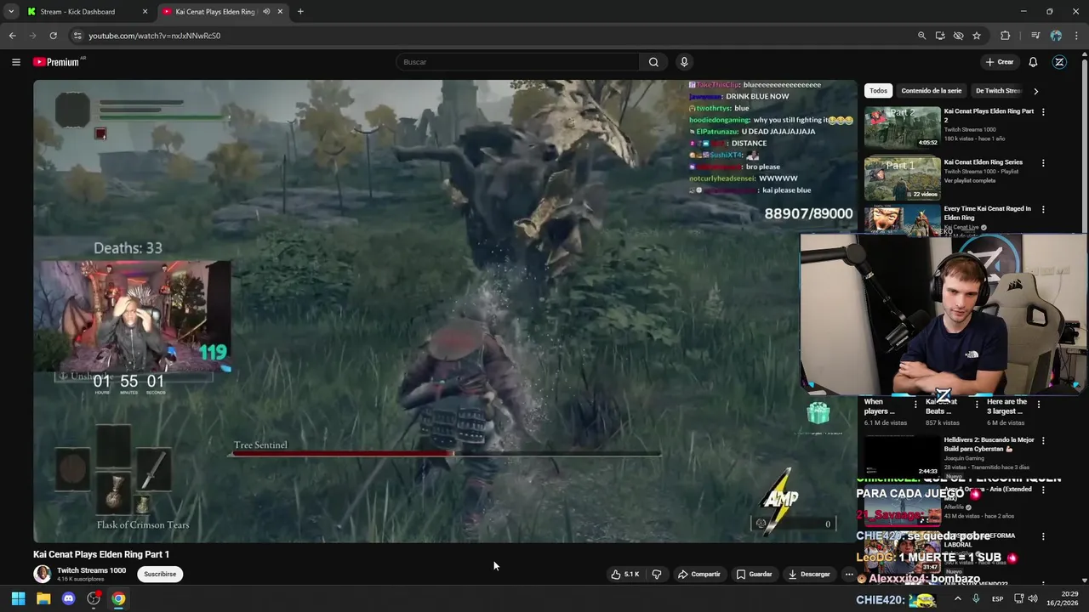The image size is (1089, 612).
Task: Open options for the Helldivers 2 video
Action: click(1043, 441)
